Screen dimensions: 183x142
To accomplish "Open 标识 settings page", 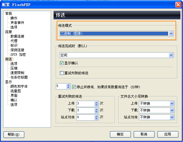I will (x=14, y=45).
